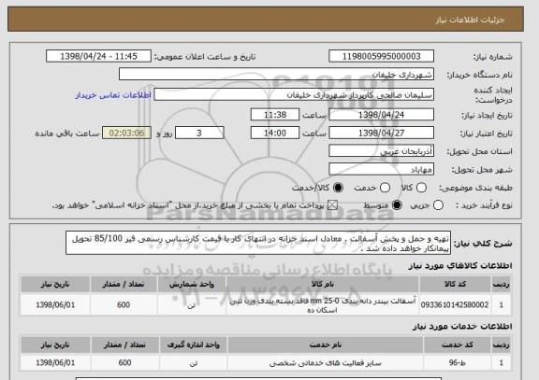Select the کالا/خدمت radio button
539x380 pixels.
point(338,188)
